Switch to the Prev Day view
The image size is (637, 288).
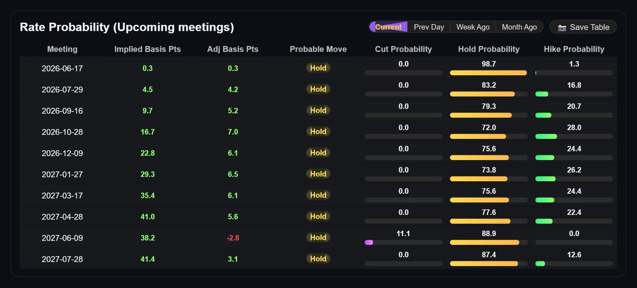pyautogui.click(x=429, y=27)
